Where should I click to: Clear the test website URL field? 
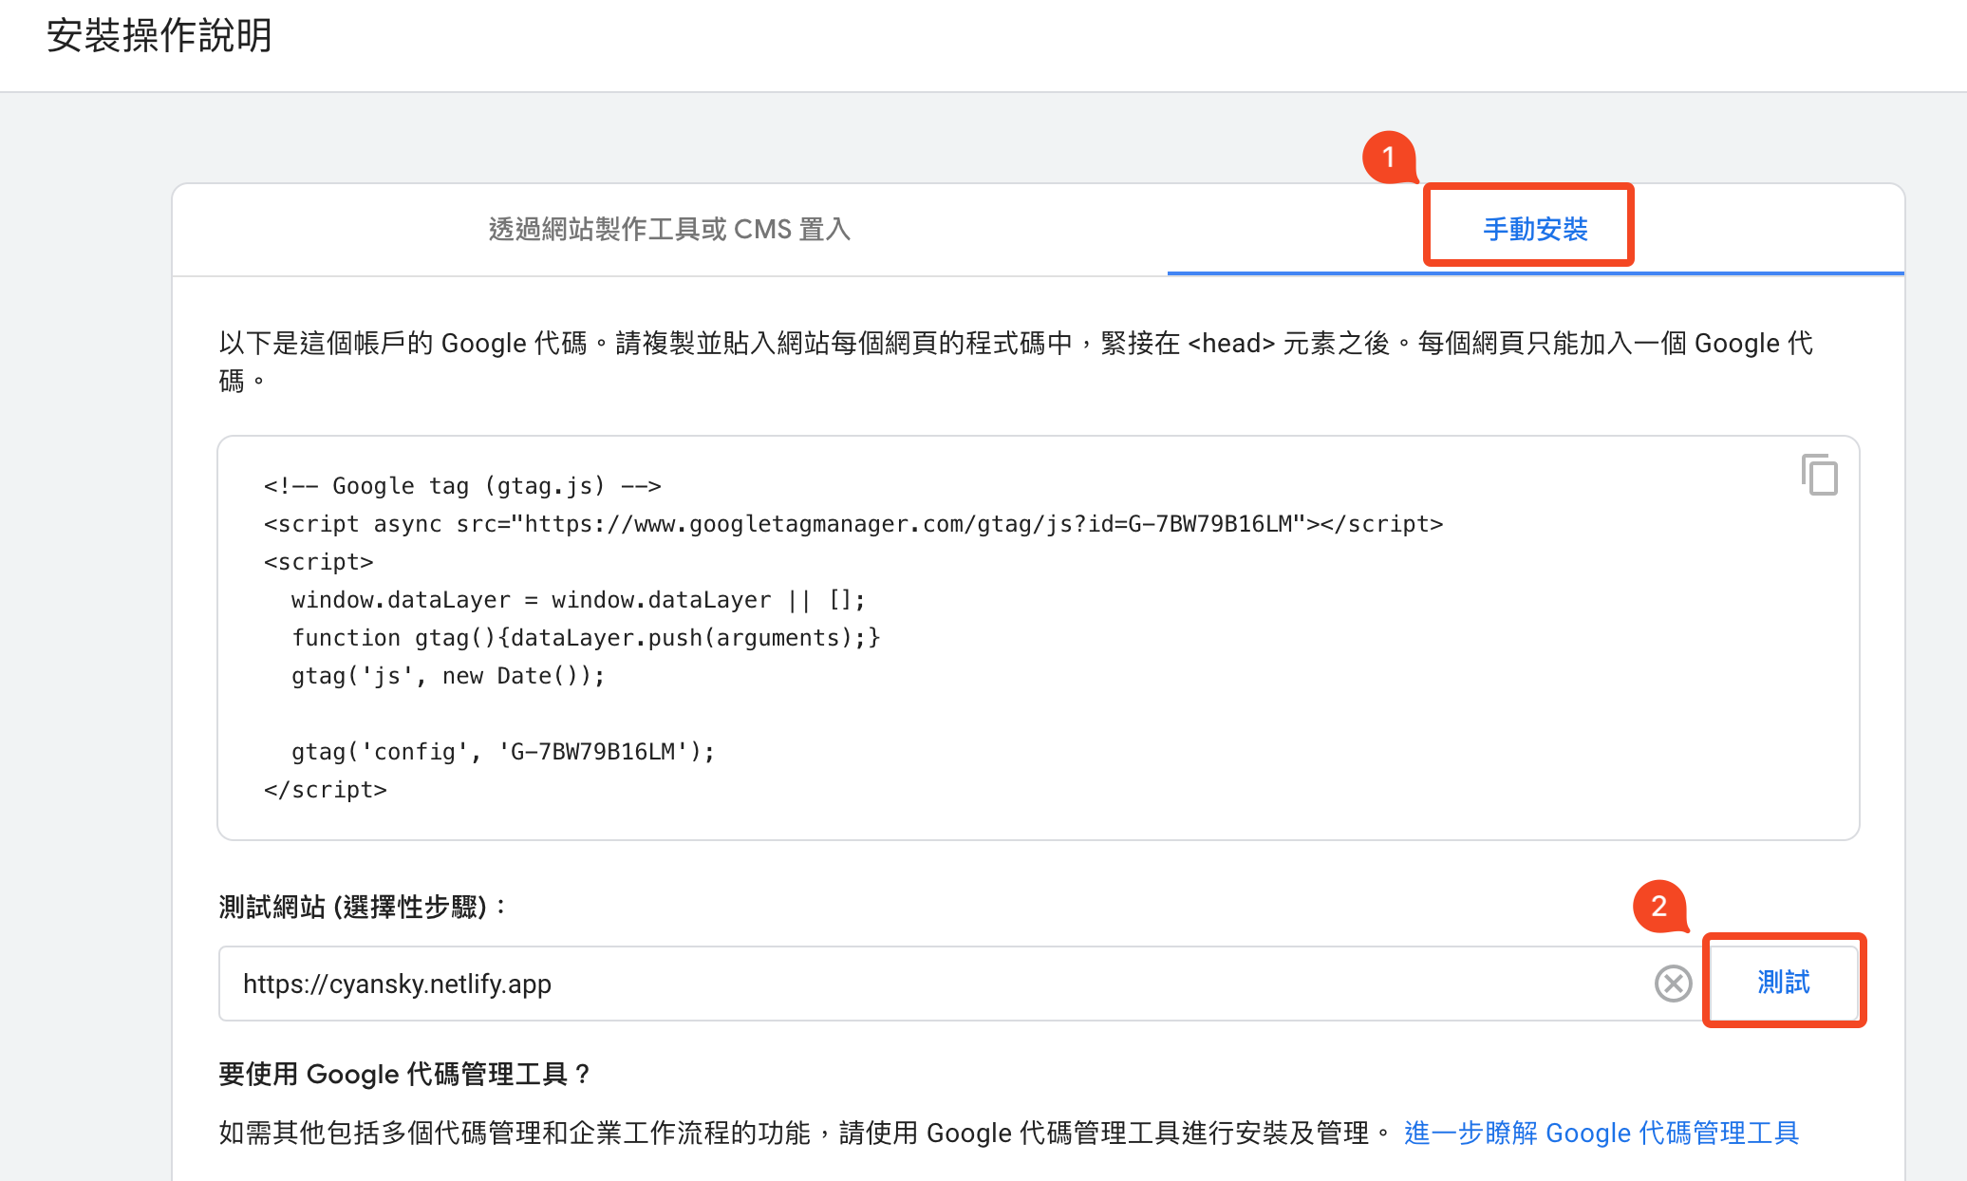point(1673,984)
